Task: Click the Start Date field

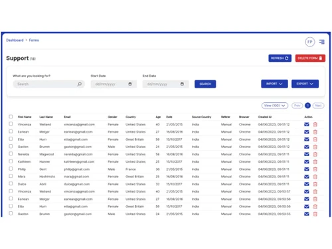Action: click(x=114, y=84)
